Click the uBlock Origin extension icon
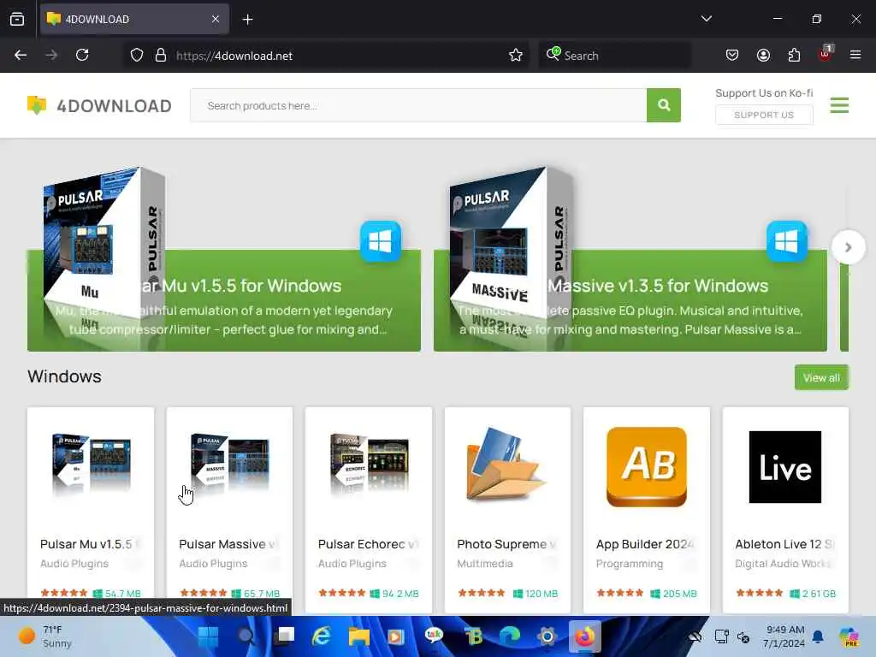This screenshot has width=876, height=657. click(x=826, y=54)
